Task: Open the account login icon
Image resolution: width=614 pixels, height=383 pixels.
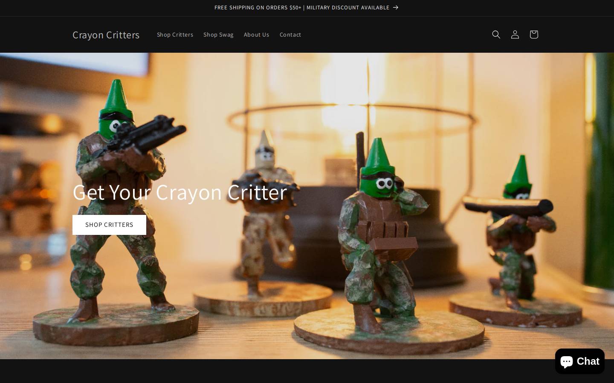Action: pyautogui.click(x=515, y=34)
